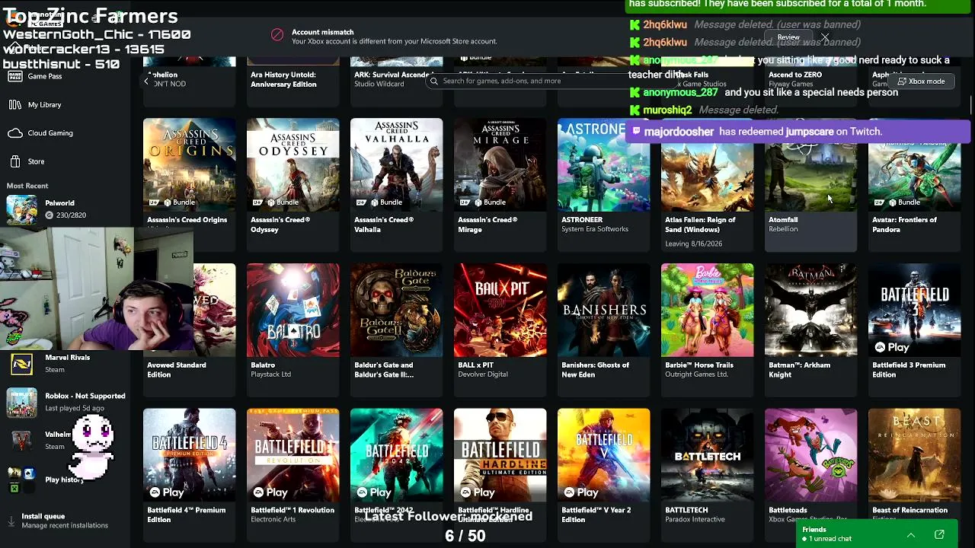Select Roblox - Not Supported entry
This screenshot has height=548, width=975.
67,402
